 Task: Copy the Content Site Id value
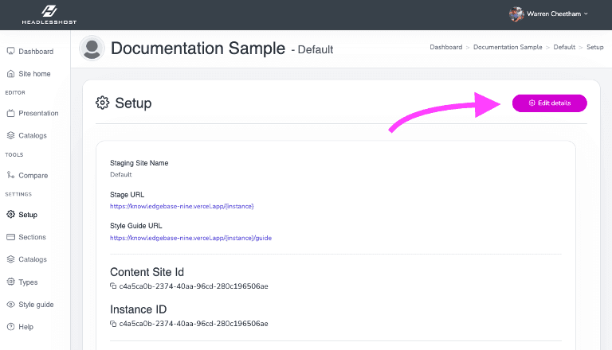(113, 286)
